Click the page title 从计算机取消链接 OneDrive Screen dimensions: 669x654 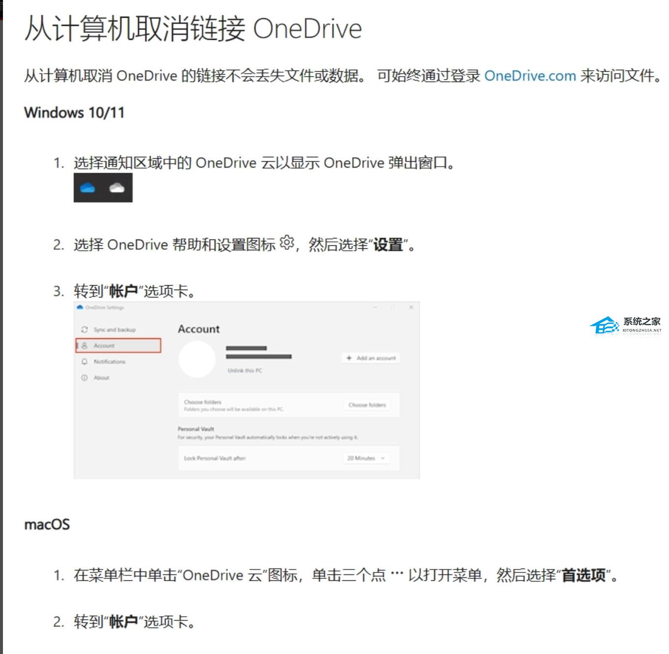pos(193,28)
